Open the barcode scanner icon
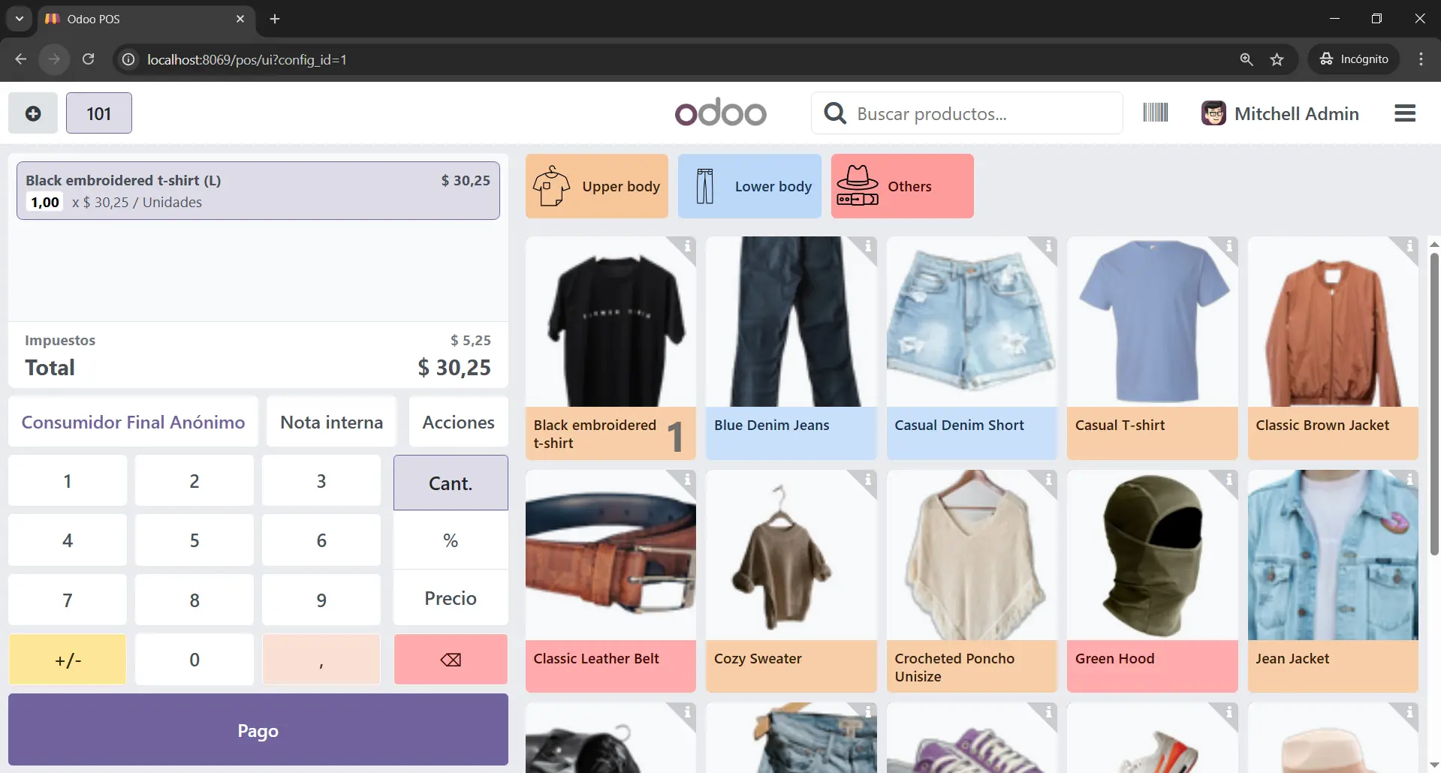This screenshot has height=773, width=1441. click(1155, 113)
